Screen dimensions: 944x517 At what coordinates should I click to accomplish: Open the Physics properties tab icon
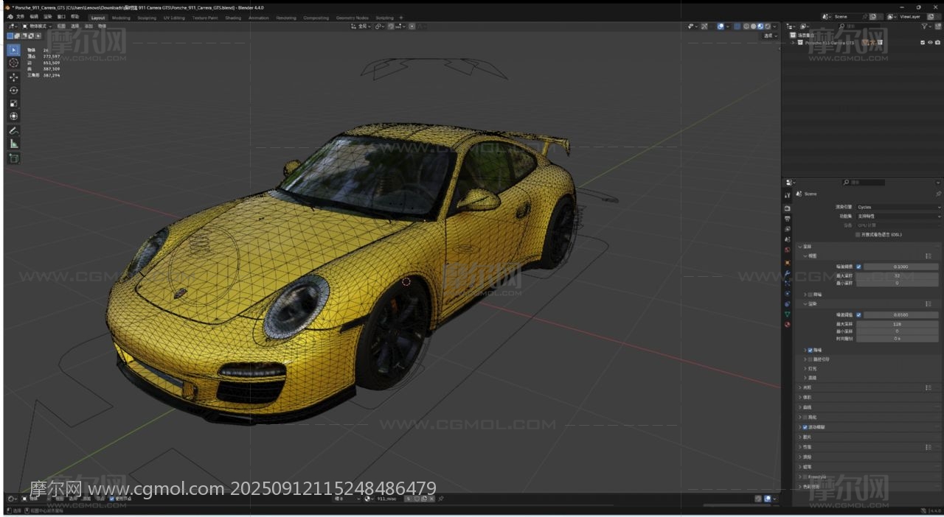[x=788, y=294]
